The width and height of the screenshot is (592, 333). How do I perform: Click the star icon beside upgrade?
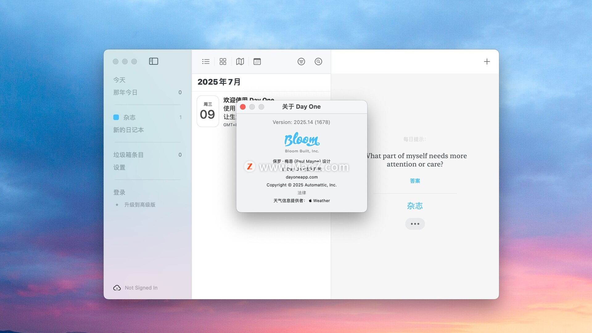tap(117, 205)
